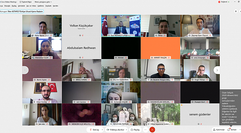Viewport: 241px width, 133px height.
Task: Select senem güdenler's tile
Action: pyautogui.click(x=200, y=115)
